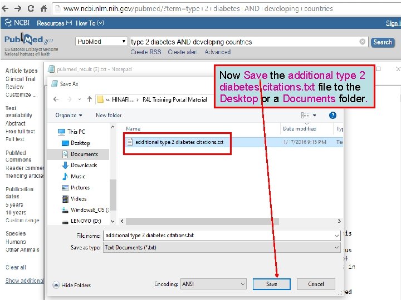
Task: Open the Create alert link
Action: [183, 52]
